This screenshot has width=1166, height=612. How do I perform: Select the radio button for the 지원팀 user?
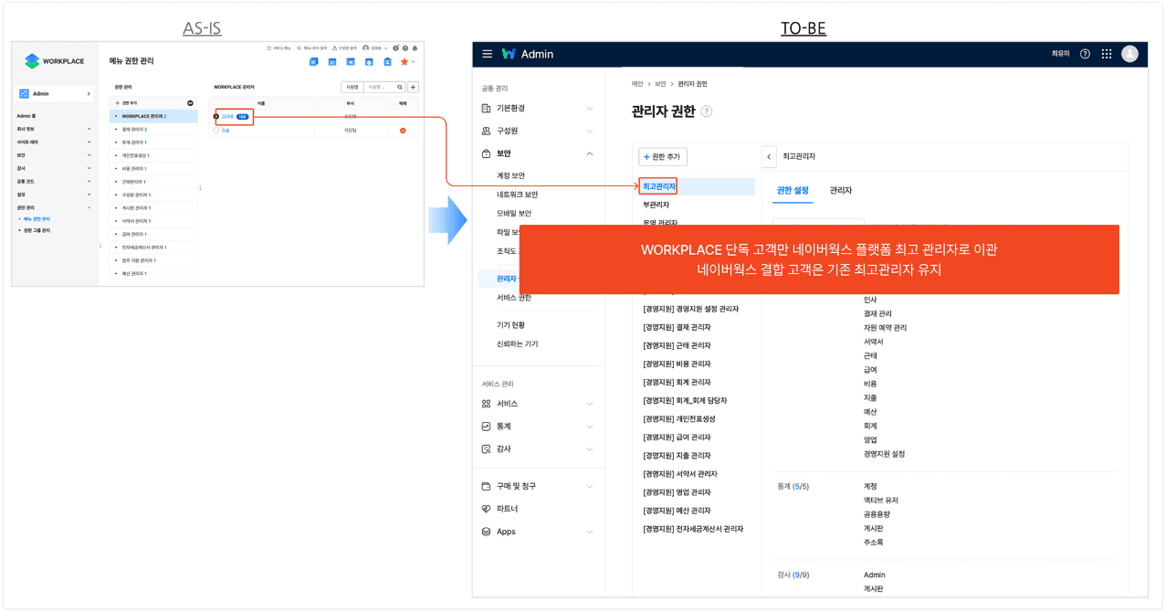pos(216,131)
